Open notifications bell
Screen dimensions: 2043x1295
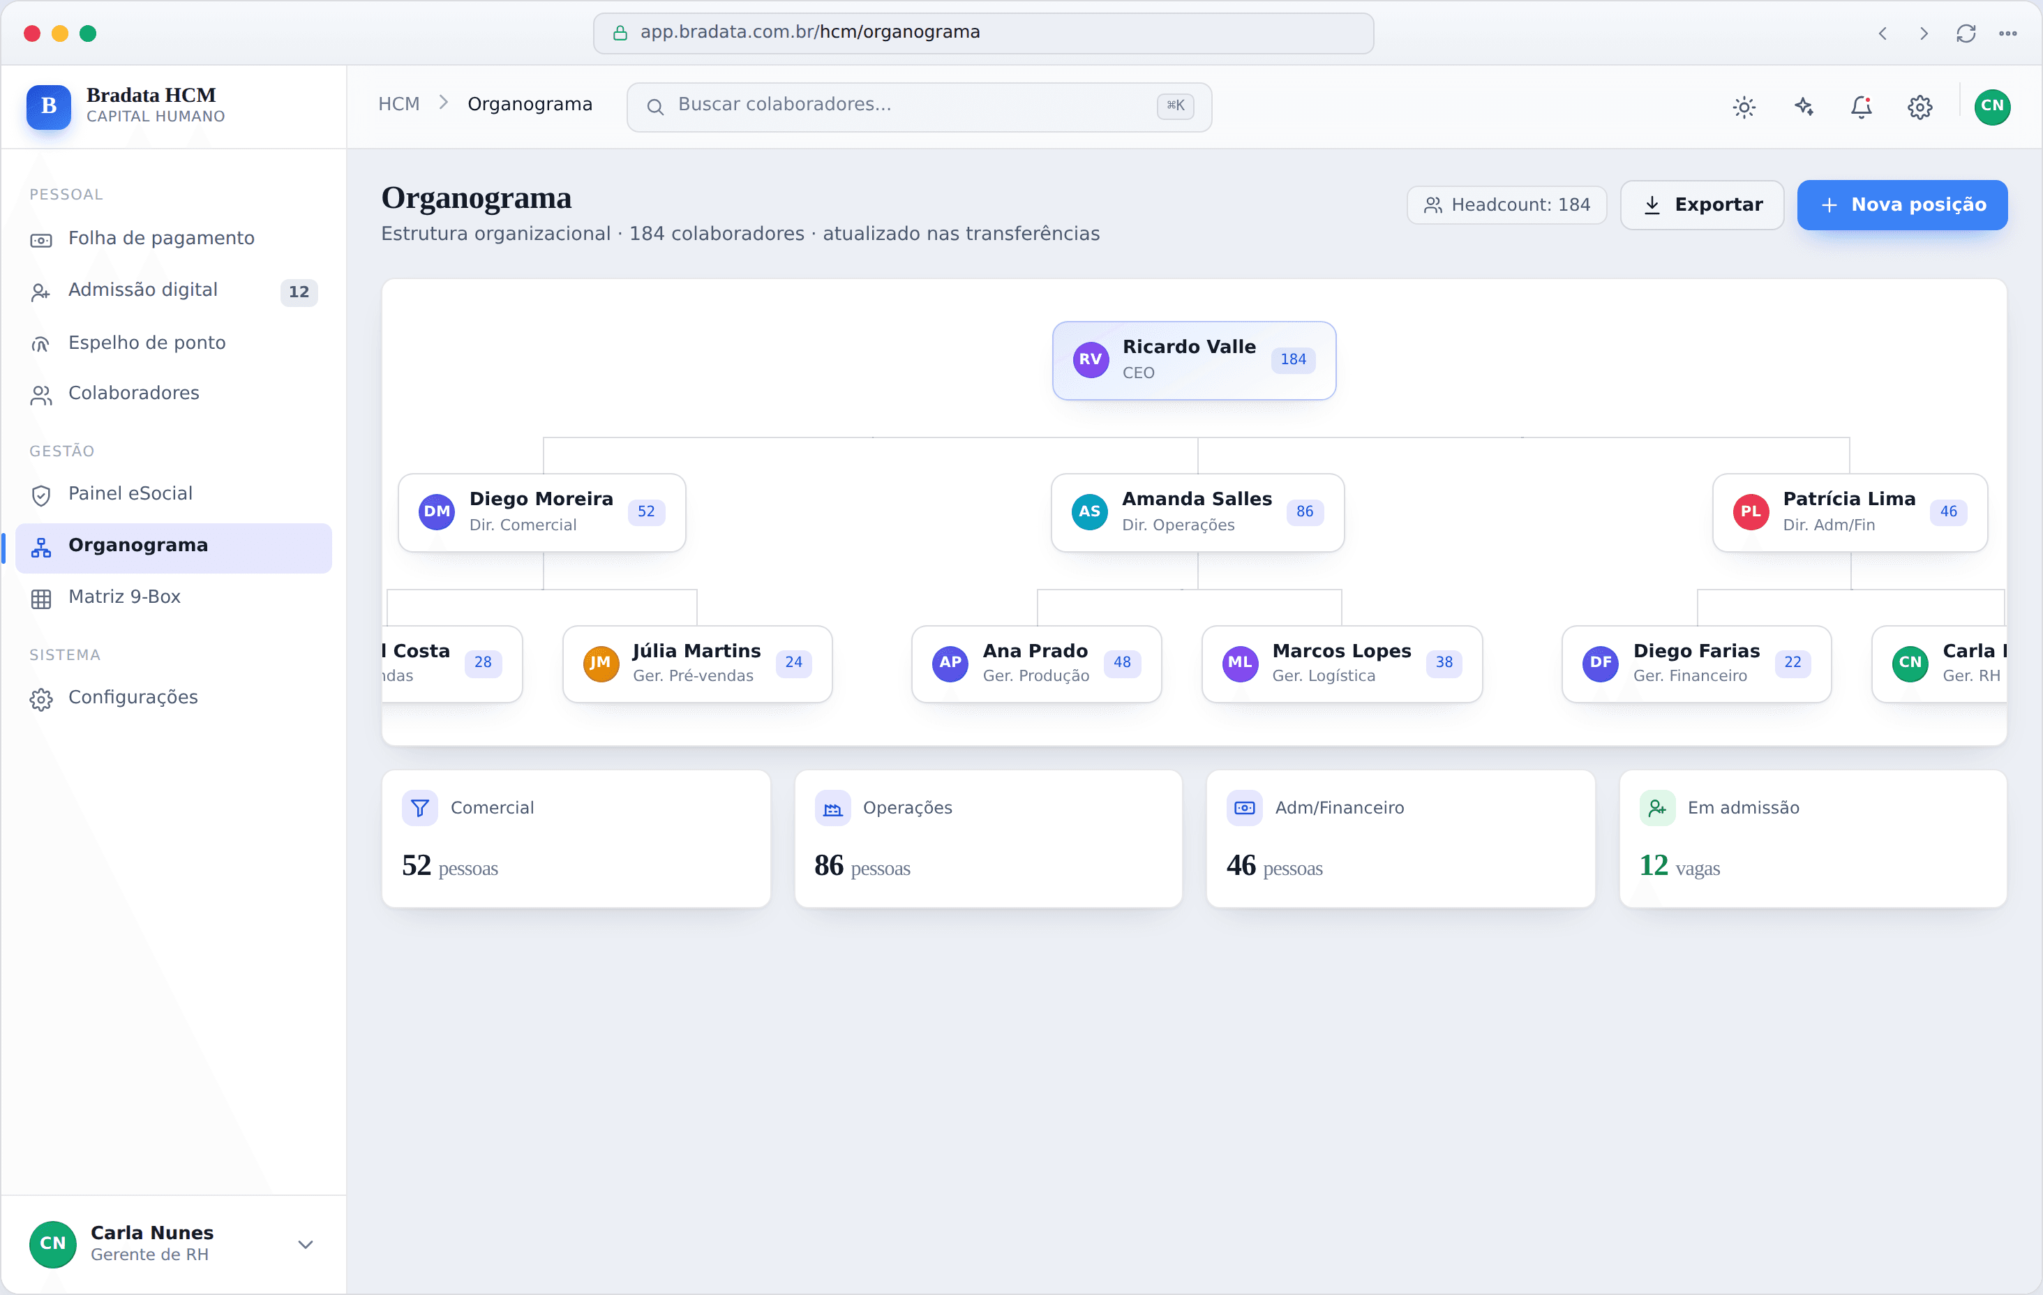coord(1862,107)
